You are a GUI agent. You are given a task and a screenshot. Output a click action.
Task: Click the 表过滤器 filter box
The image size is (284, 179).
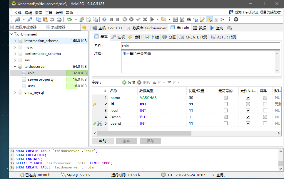pos(63,27)
